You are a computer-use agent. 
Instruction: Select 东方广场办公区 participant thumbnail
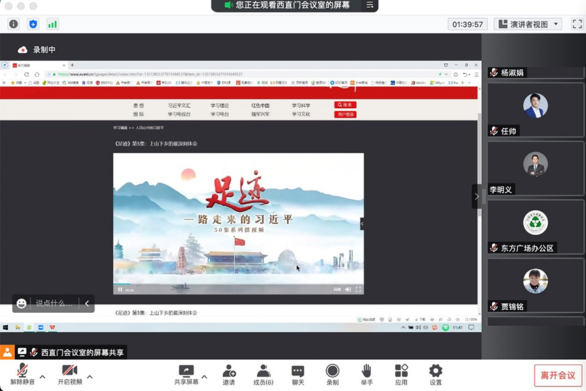(x=535, y=227)
